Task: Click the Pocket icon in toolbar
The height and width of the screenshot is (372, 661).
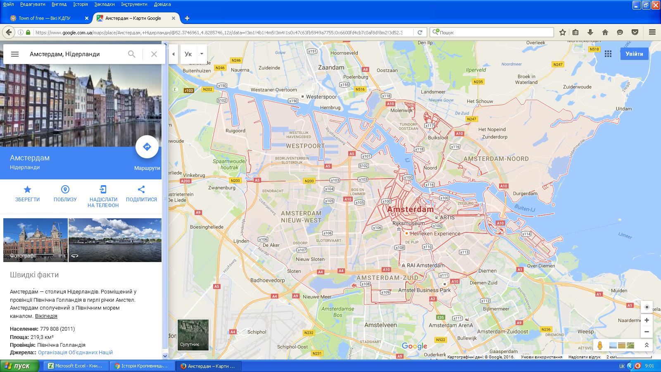Action: point(635,32)
